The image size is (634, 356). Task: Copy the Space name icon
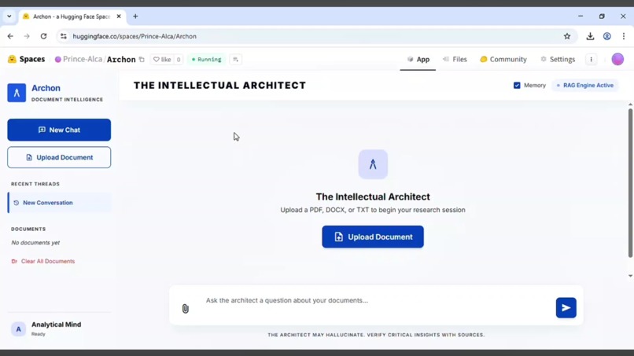(x=142, y=60)
